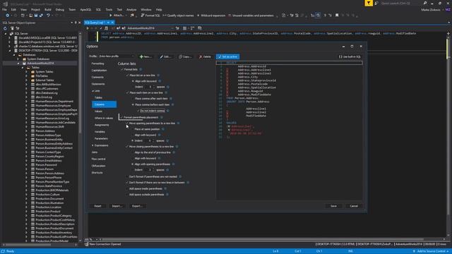
Task: Open the Profile dropdown in Options dialog
Action: tap(117, 56)
